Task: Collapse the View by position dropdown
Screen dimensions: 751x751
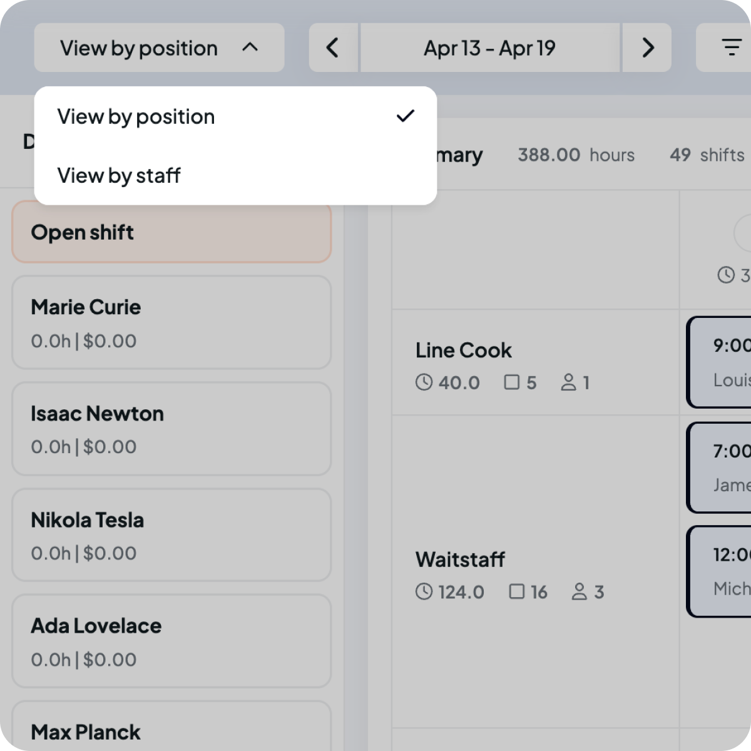Action: [x=159, y=48]
